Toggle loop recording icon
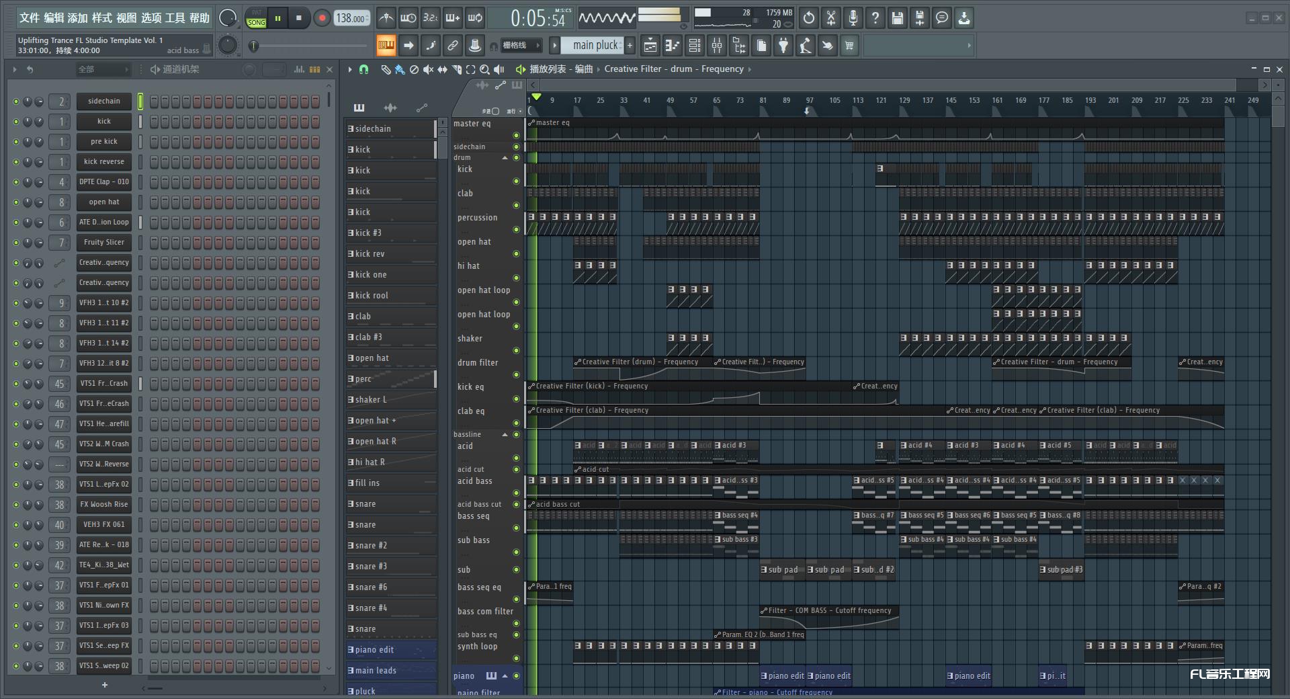The image size is (1290, 699). click(475, 18)
